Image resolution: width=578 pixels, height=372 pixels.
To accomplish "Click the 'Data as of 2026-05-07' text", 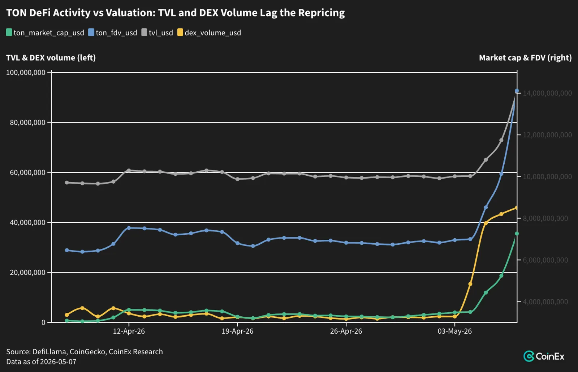I will pyautogui.click(x=41, y=362).
